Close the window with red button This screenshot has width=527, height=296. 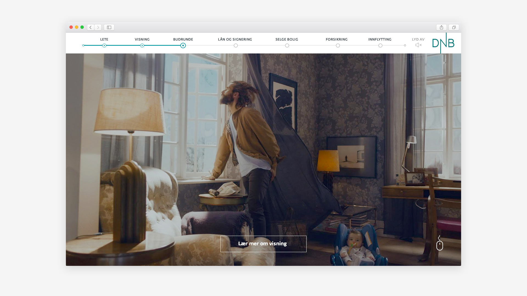pos(71,27)
